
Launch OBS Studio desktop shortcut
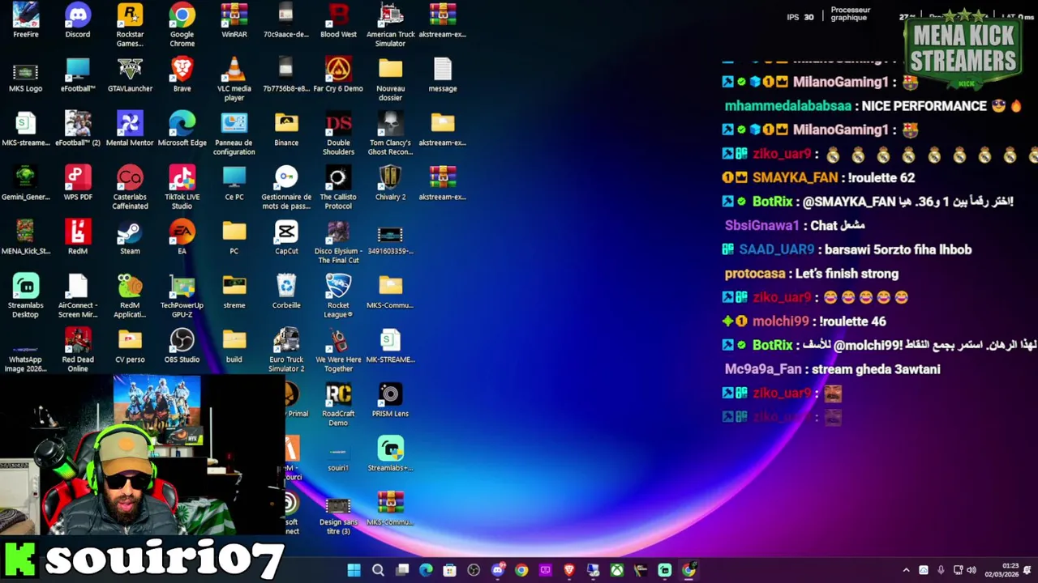(182, 346)
